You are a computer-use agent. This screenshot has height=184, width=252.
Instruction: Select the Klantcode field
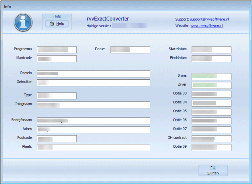(57, 59)
